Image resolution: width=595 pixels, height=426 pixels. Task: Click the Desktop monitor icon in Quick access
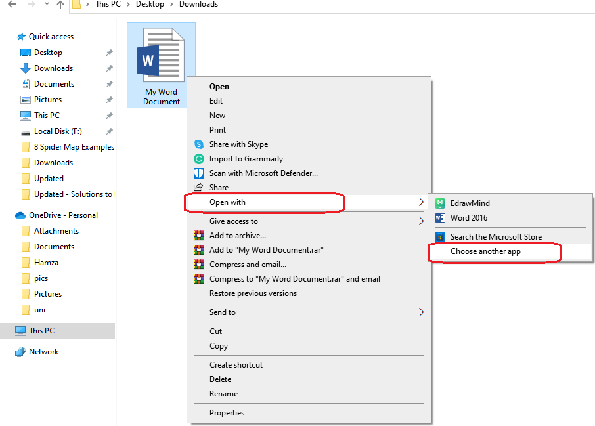click(26, 53)
